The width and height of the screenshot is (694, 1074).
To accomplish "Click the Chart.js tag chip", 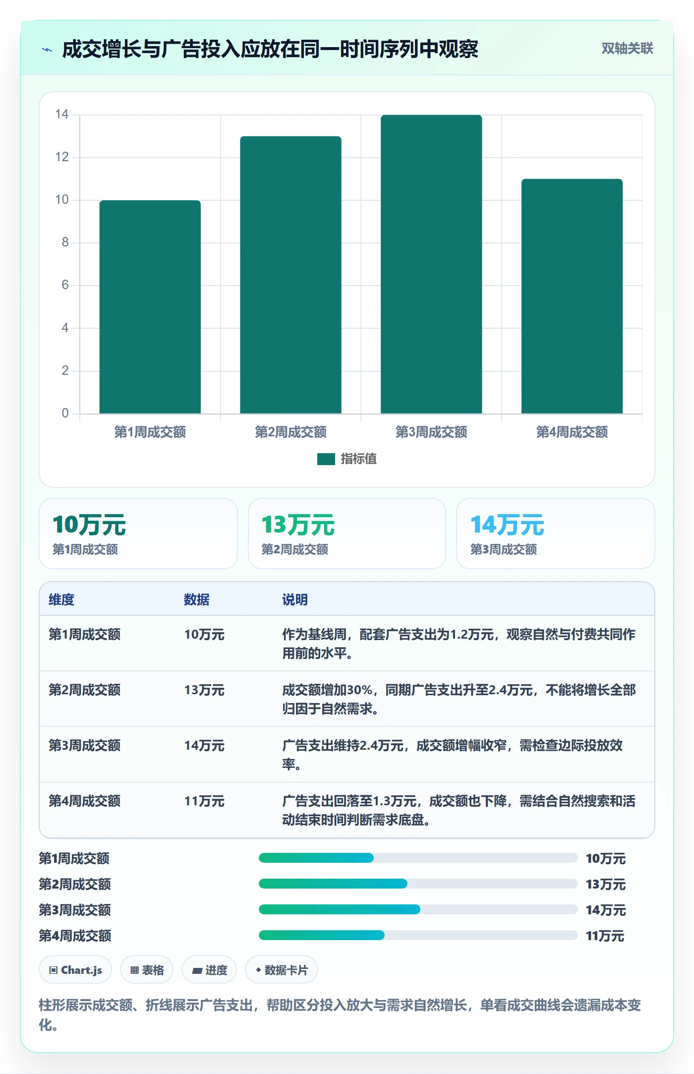I will (75, 969).
